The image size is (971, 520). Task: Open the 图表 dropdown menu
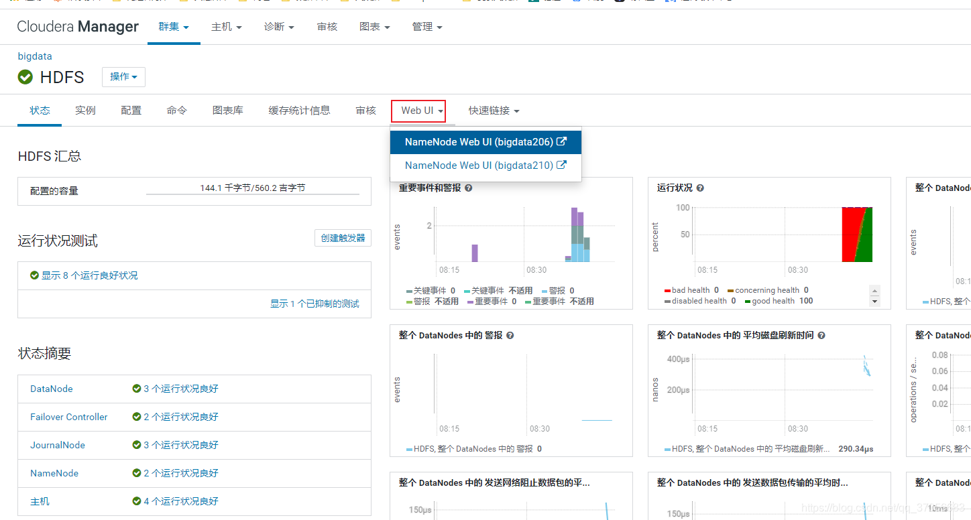[375, 27]
